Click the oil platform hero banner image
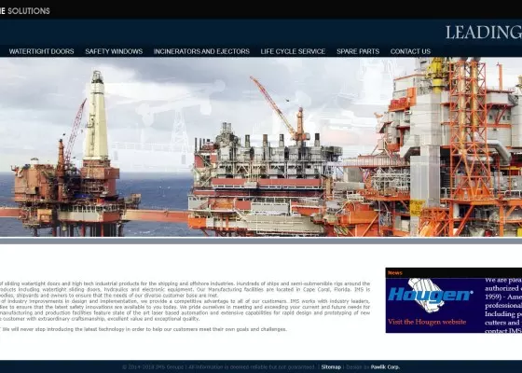 [261, 147]
